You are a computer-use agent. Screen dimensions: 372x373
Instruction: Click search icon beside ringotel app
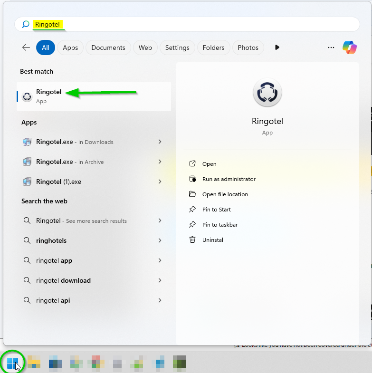coord(27,261)
